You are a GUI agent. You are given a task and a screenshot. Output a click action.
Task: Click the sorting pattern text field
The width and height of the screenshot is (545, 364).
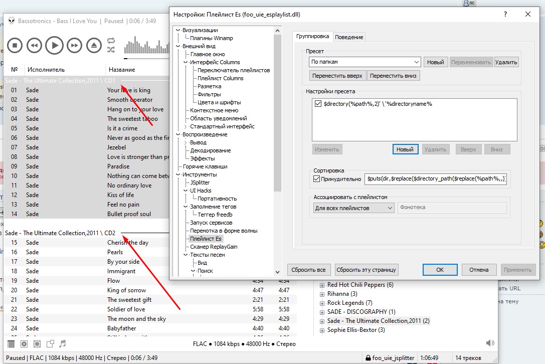[436, 178]
